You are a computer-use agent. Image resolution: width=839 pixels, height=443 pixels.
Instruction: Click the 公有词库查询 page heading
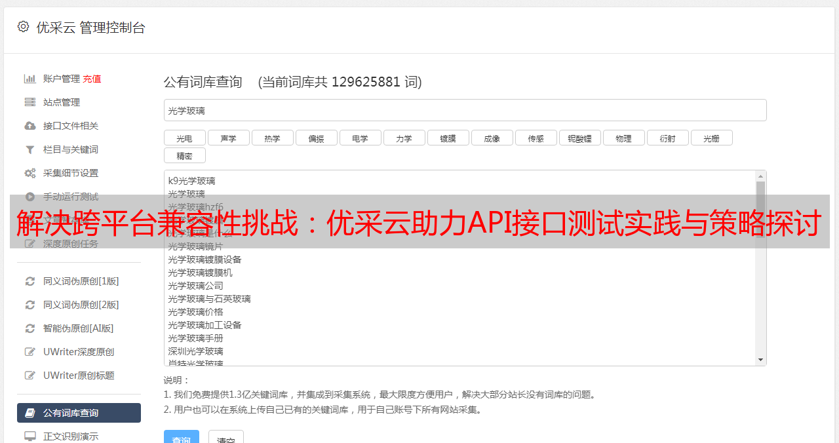(x=203, y=82)
